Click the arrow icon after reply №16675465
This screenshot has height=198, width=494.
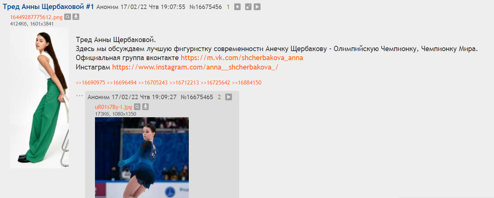coord(229,97)
